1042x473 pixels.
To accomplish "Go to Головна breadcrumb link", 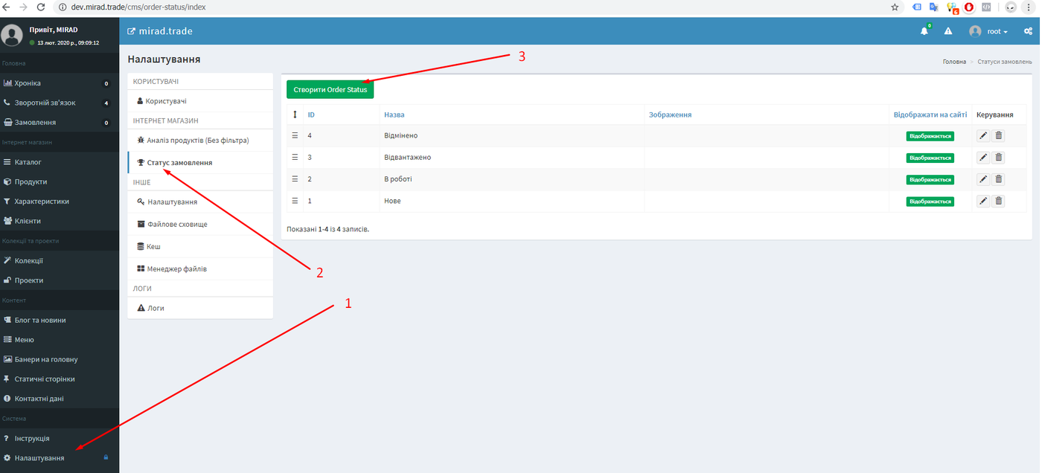I will (x=954, y=61).
